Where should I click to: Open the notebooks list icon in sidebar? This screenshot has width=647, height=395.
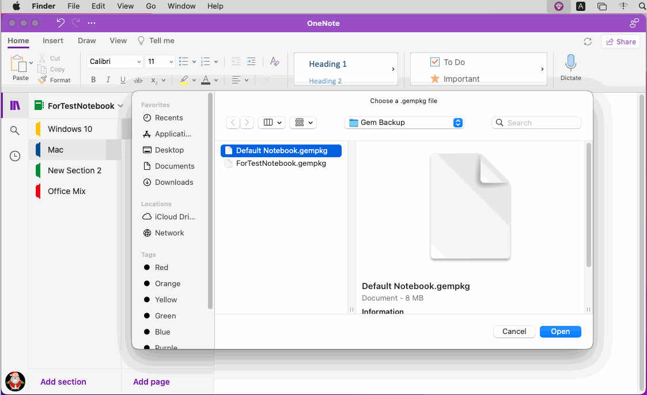15,105
